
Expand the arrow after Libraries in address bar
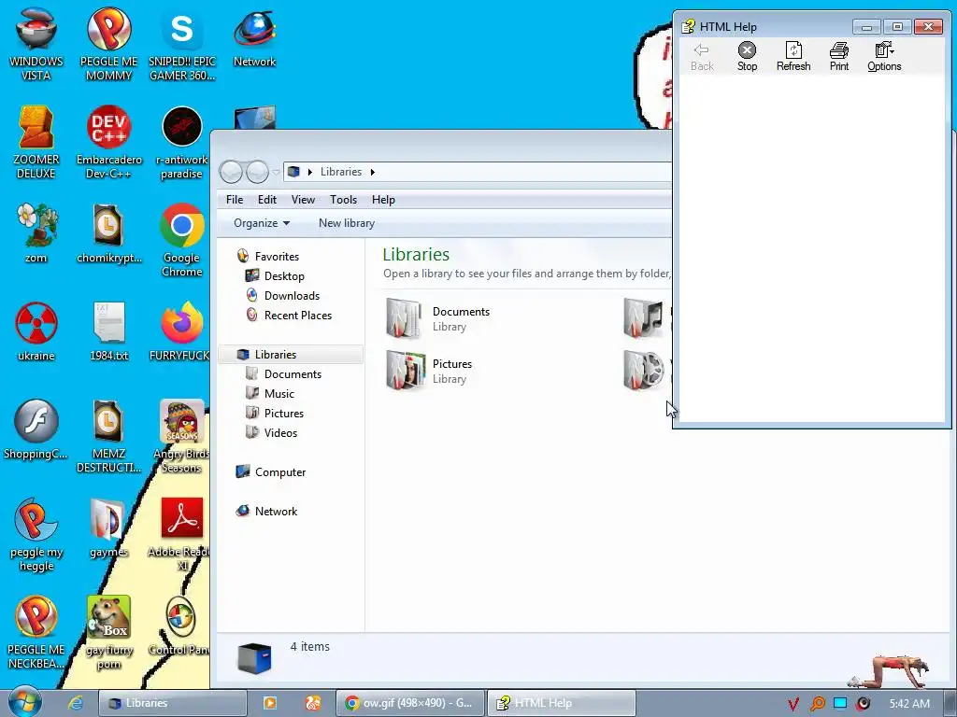pos(372,172)
